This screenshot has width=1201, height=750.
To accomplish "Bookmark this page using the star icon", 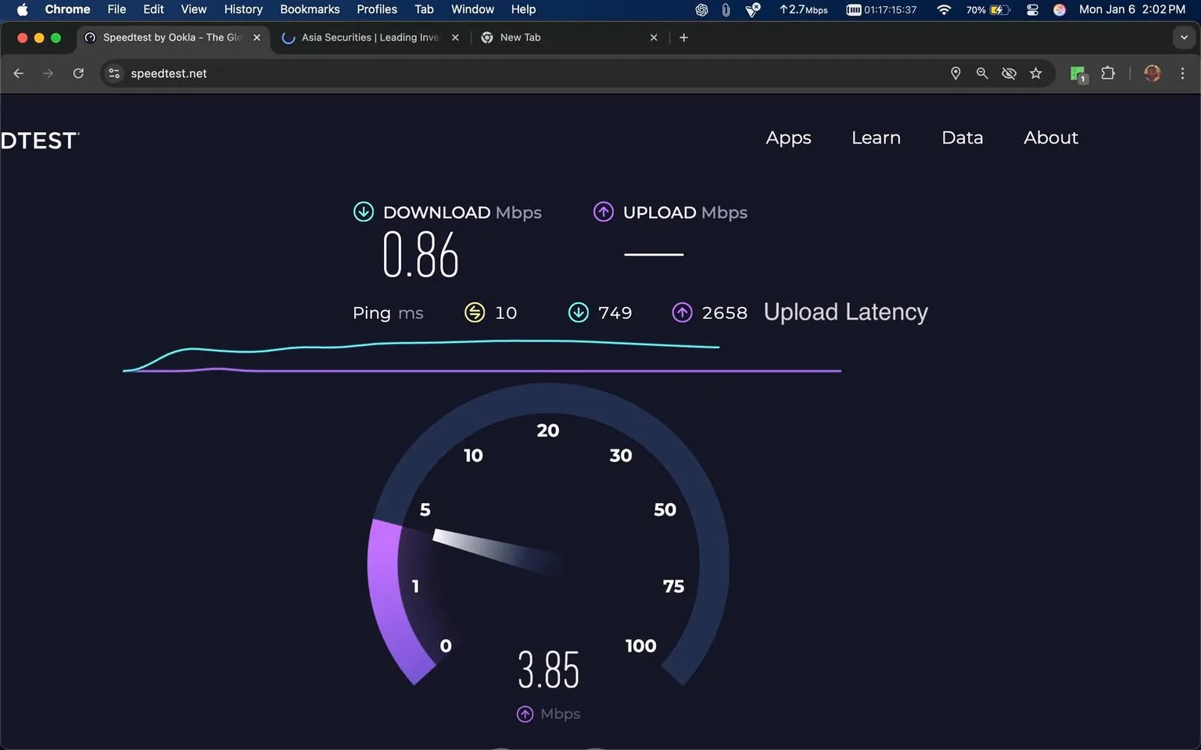I will pos(1036,73).
